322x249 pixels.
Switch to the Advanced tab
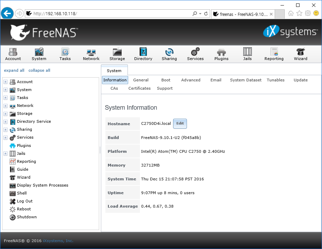coord(191,80)
